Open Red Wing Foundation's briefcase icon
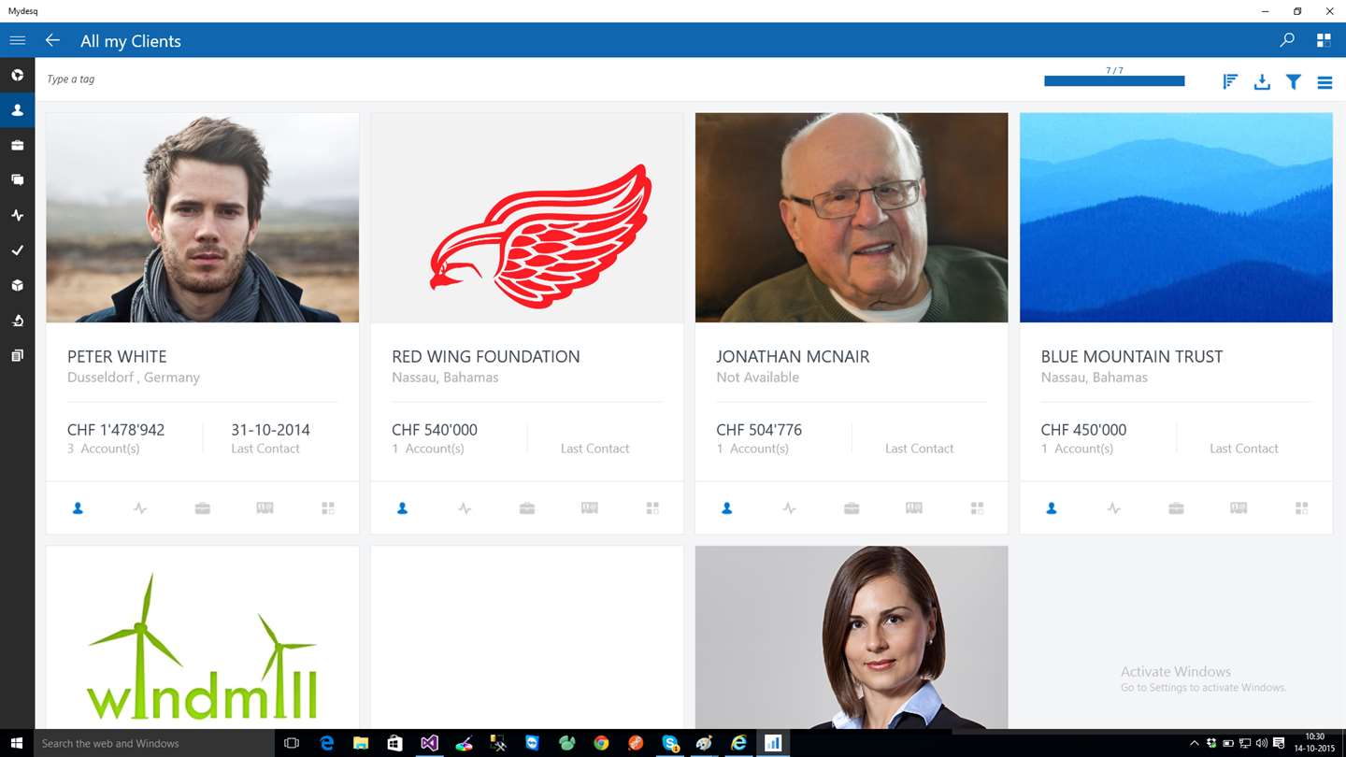Image resolution: width=1346 pixels, height=757 pixels. pos(527,508)
